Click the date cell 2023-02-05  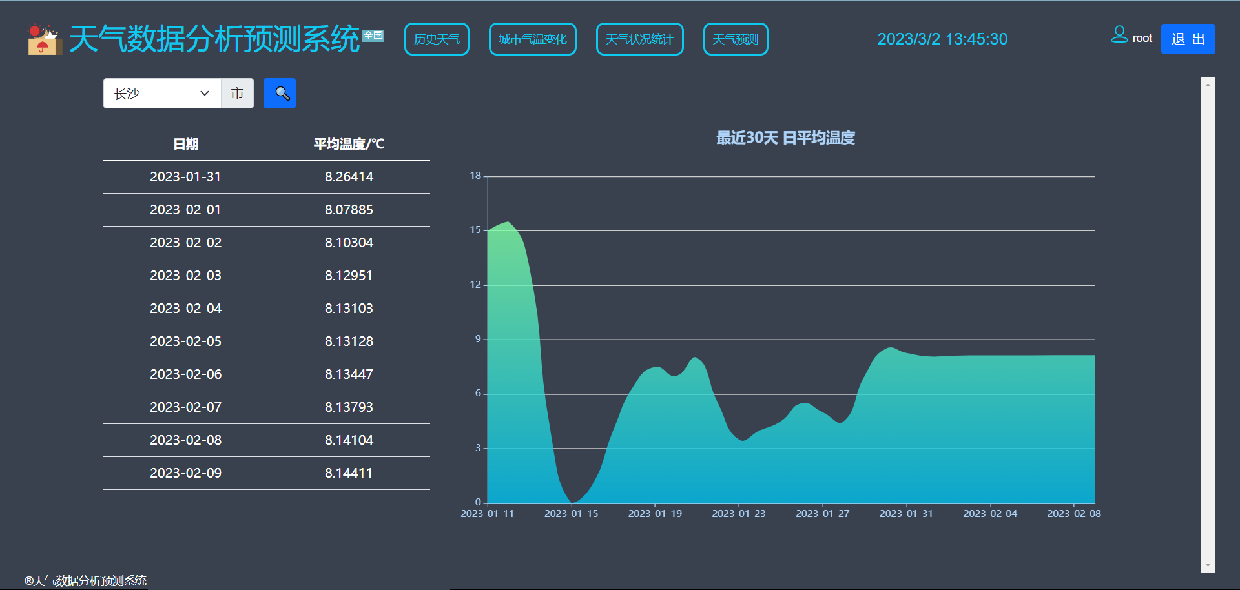[185, 341]
